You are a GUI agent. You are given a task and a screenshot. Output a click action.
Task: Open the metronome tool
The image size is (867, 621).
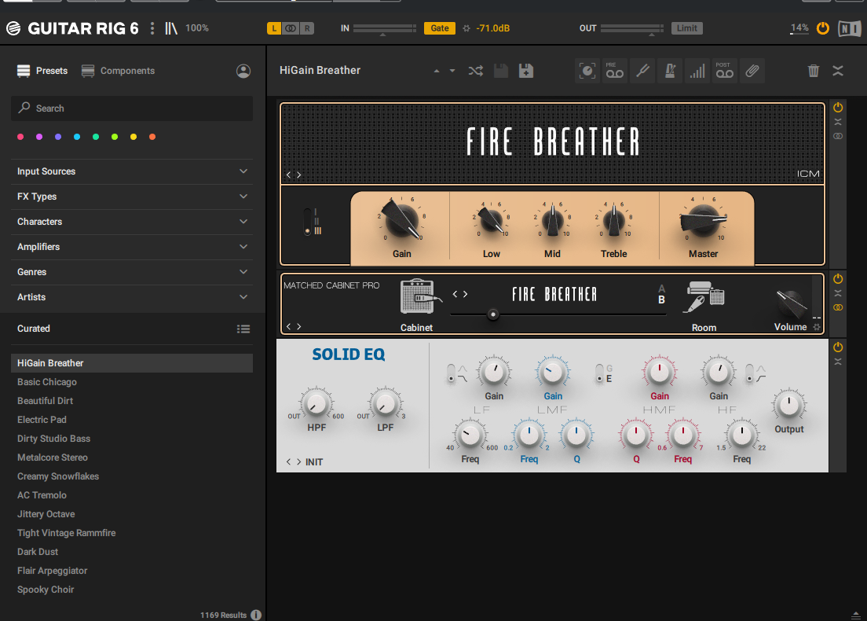[670, 71]
